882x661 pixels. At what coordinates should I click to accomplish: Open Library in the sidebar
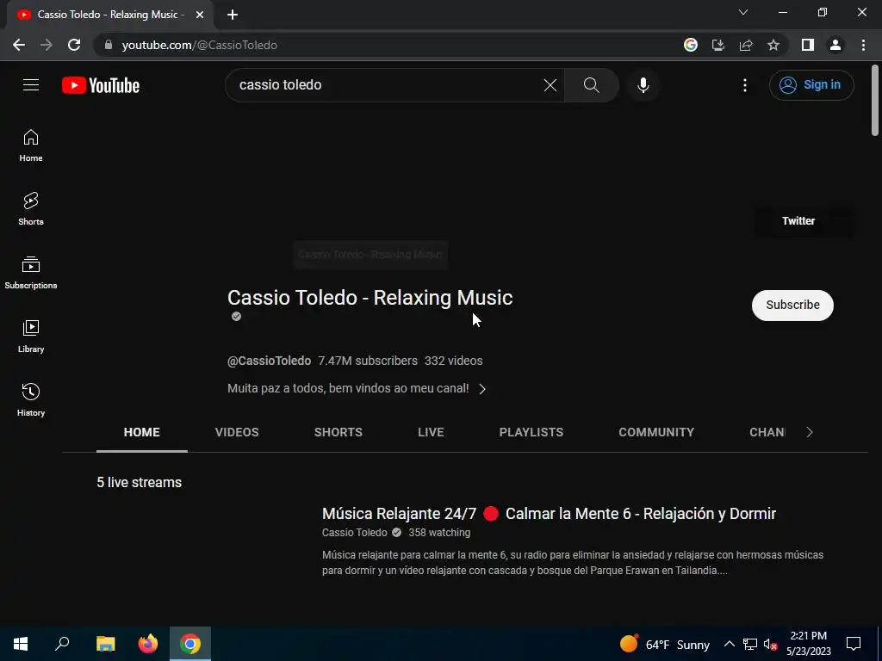click(31, 337)
